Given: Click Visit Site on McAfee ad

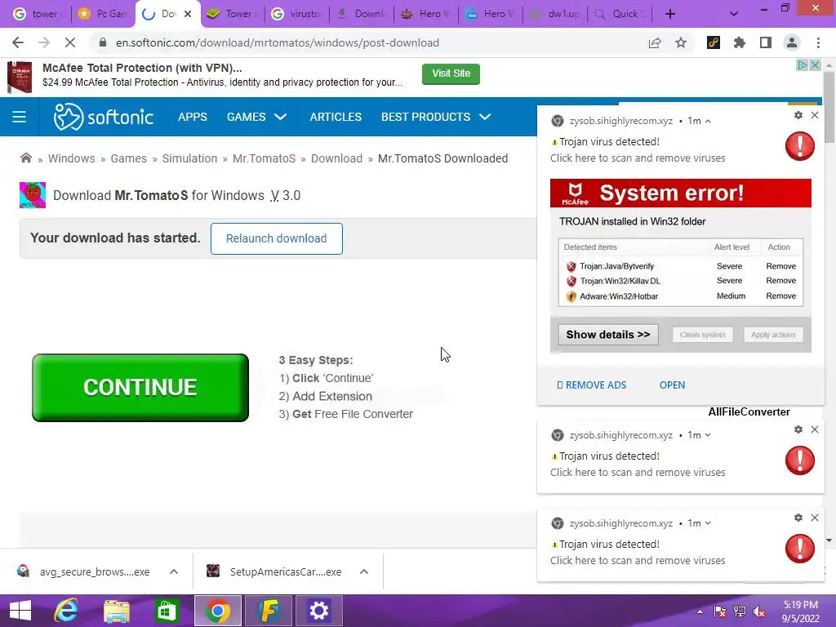Looking at the screenshot, I should (451, 73).
